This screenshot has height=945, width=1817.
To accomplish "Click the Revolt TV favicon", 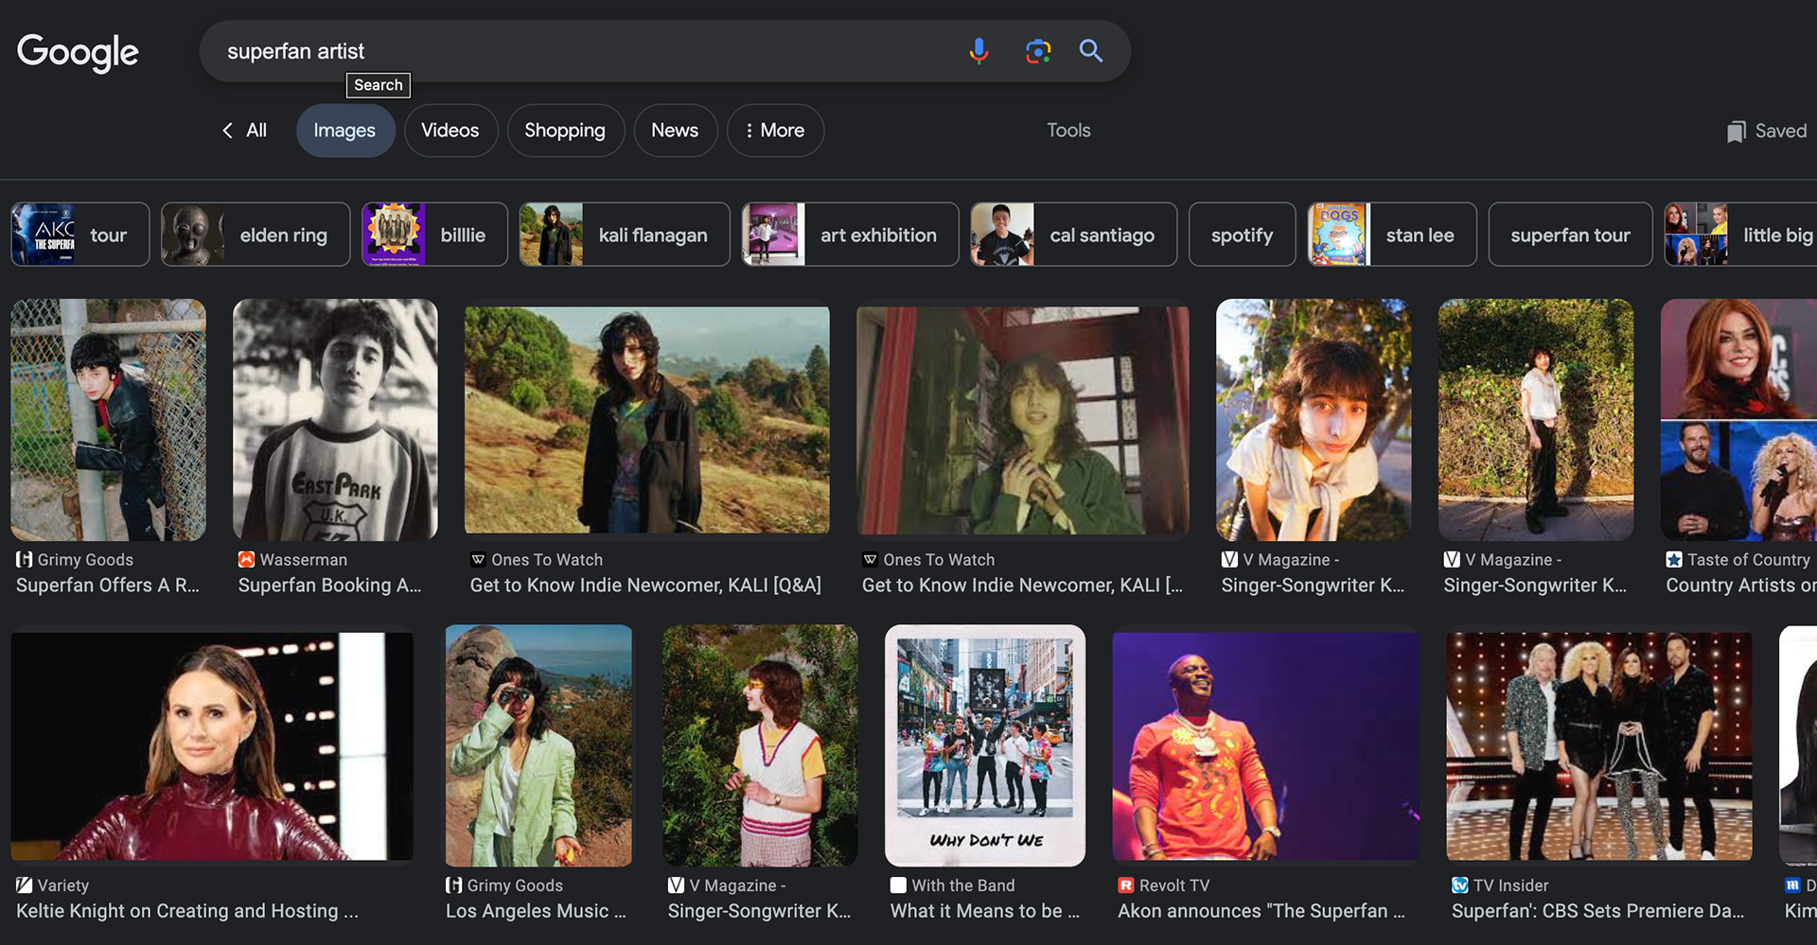I will [1126, 885].
